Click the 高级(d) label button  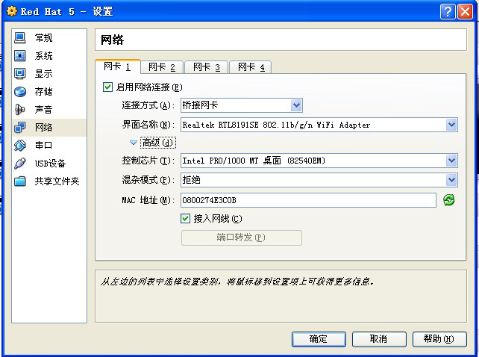pyautogui.click(x=158, y=143)
